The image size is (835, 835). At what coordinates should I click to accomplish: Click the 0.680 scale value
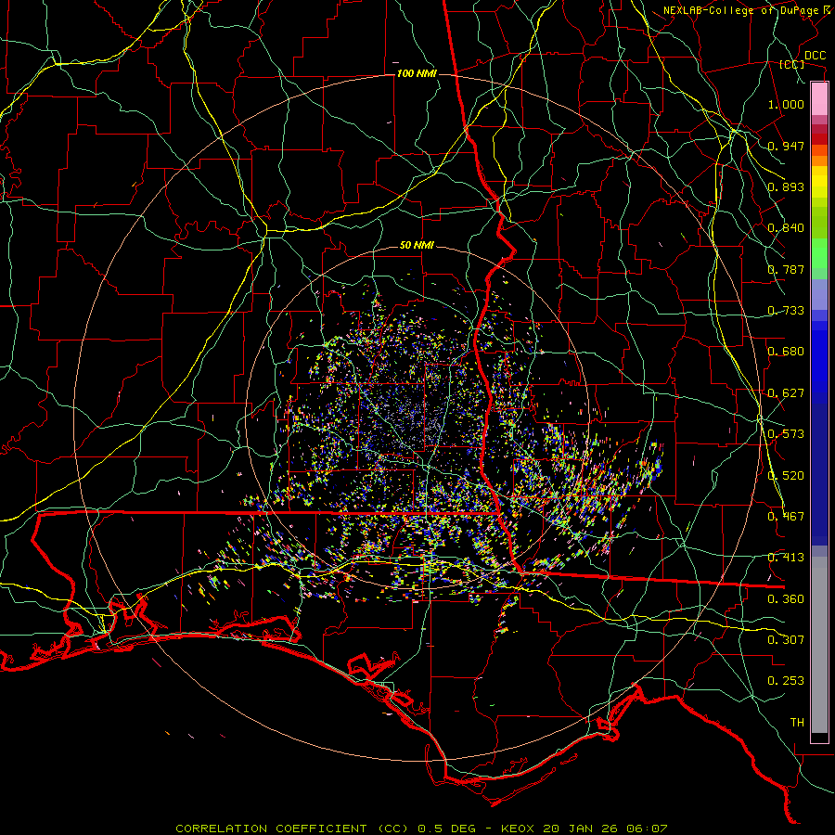pos(786,352)
